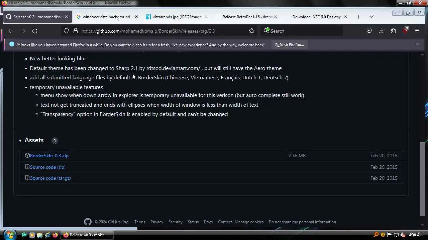Open the tracking protection shield
Viewport: 428px width, 240px height.
pyautogui.click(x=66, y=31)
